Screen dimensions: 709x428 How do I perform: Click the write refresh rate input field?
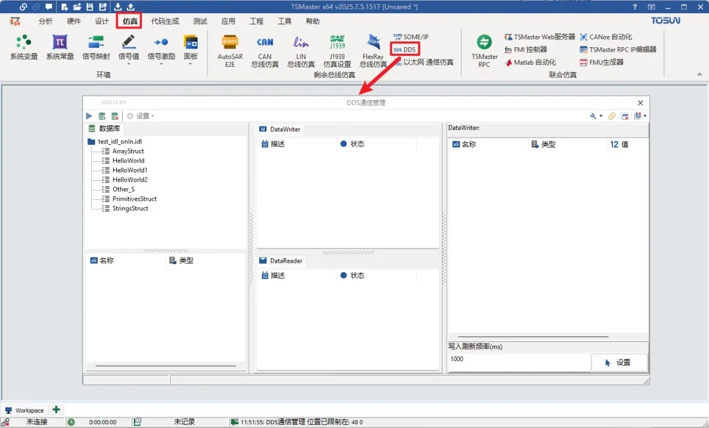pyautogui.click(x=519, y=360)
